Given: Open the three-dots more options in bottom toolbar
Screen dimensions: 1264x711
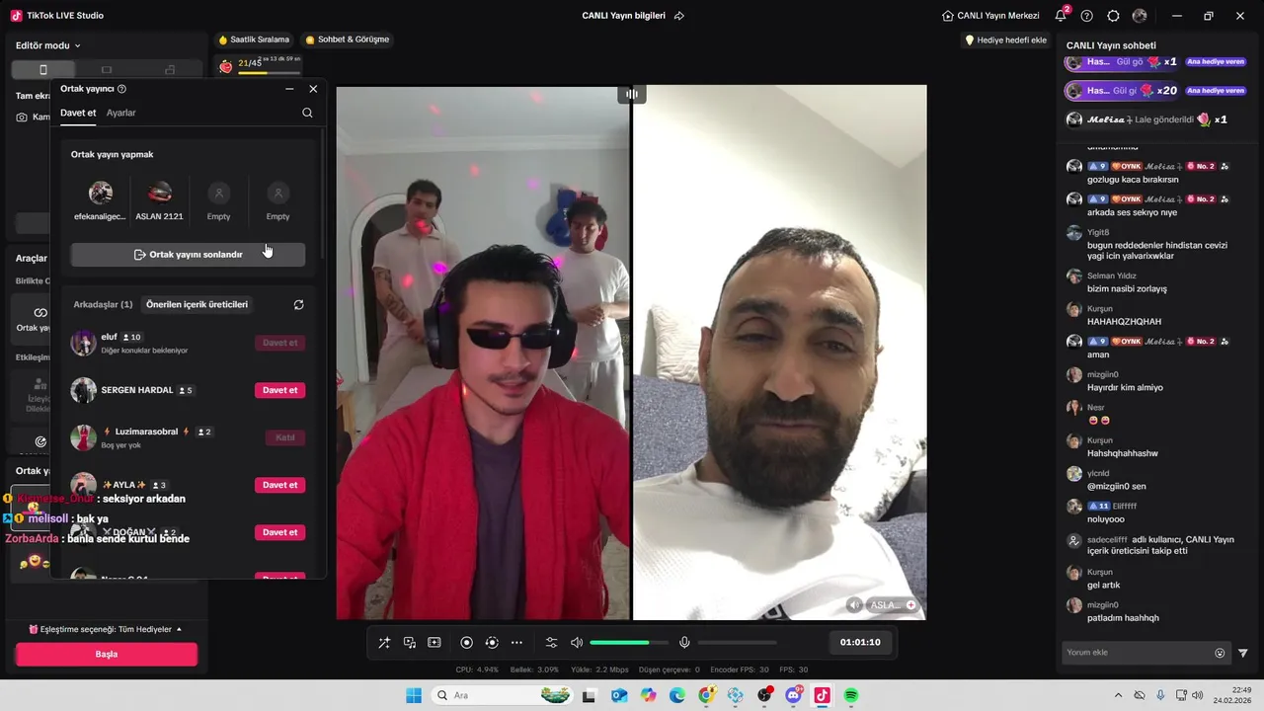Looking at the screenshot, I should (516, 643).
